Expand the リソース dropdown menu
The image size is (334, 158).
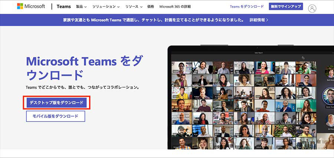[134, 7]
